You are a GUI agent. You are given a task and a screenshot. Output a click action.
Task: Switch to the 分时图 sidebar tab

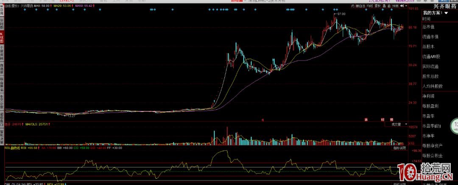coord(2,23)
